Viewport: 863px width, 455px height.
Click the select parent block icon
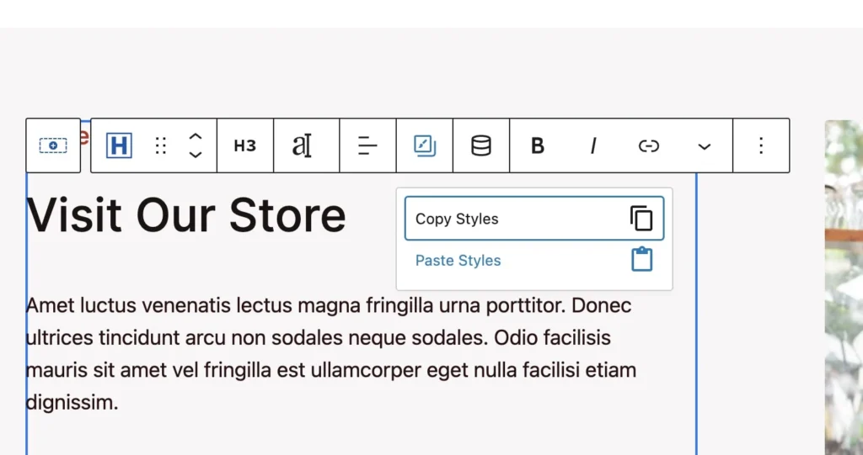coord(53,145)
